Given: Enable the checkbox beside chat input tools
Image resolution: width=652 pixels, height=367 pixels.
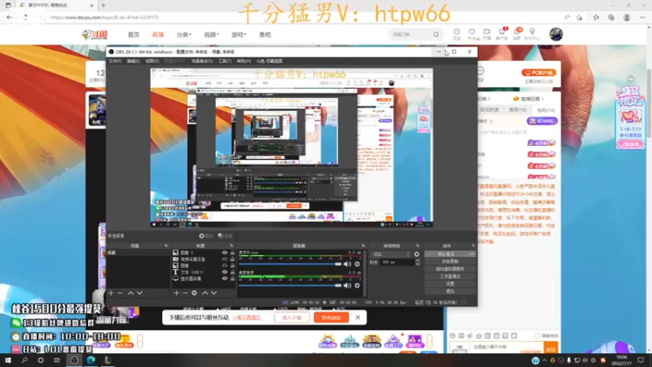Looking at the screenshot, I should point(539,336).
